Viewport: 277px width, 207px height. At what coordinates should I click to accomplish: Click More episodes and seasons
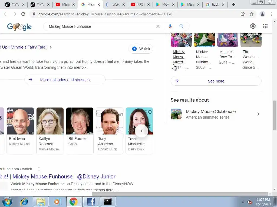[65, 80]
